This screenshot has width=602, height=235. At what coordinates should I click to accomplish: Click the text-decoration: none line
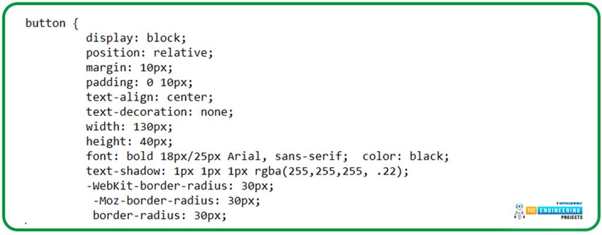click(x=160, y=112)
